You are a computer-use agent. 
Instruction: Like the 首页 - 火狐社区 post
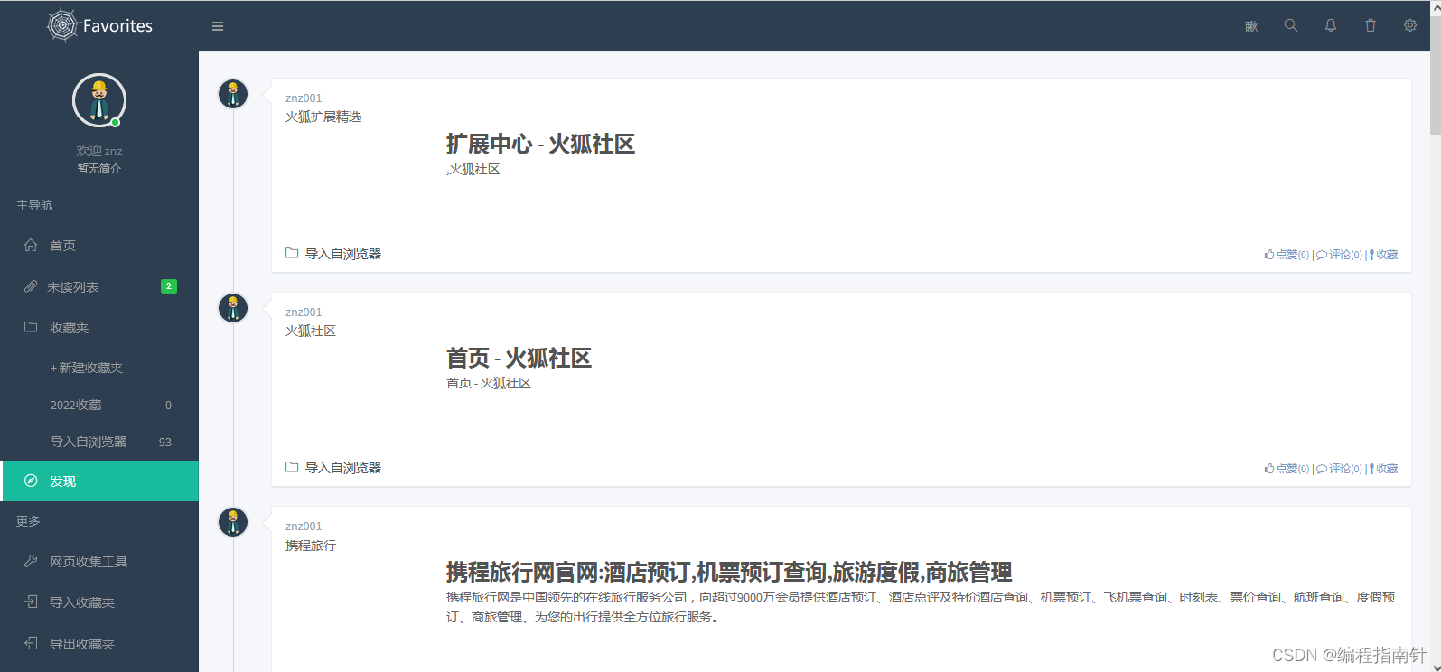point(1287,469)
